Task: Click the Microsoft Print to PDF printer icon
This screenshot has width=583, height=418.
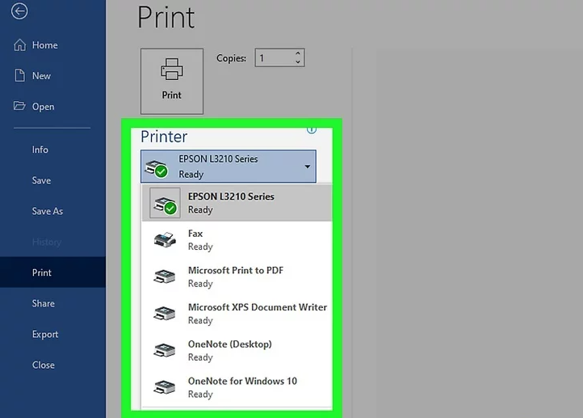Action: 165,277
